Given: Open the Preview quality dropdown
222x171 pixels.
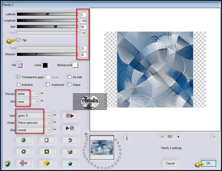Looking at the screenshot, I should [28, 94].
